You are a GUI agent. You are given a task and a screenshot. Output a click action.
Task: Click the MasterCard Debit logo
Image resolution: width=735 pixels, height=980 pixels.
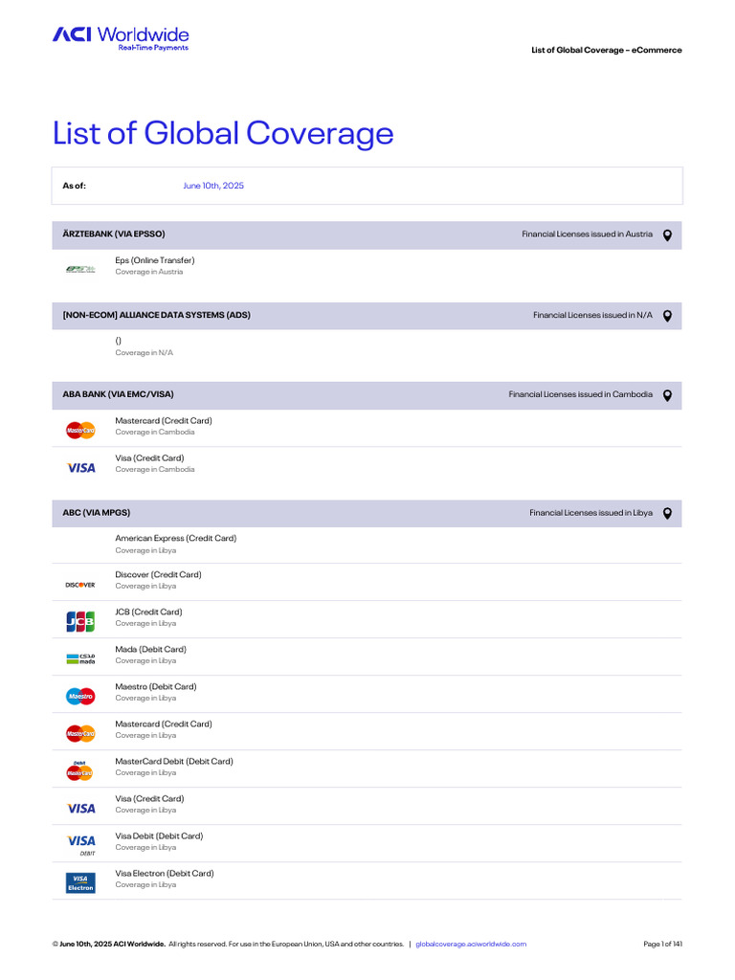tap(80, 770)
